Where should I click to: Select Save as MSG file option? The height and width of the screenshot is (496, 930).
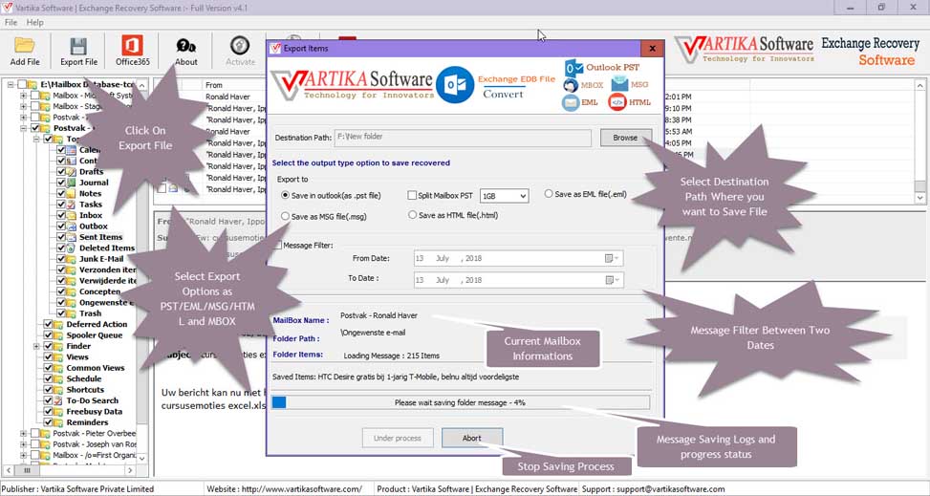(x=285, y=217)
